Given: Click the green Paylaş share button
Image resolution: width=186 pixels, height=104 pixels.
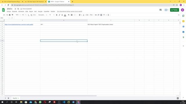Looking at the screenshot, I should (174, 10).
